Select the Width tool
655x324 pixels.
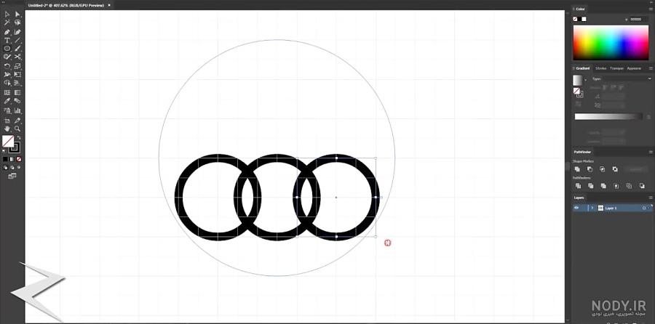point(7,75)
